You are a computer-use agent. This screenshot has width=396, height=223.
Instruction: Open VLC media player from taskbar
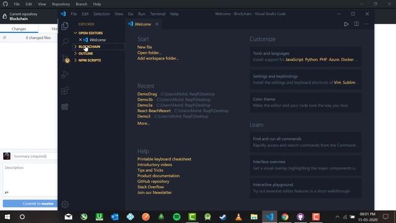238,217
